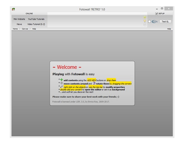Uncheck the SETUP checkbox
Viewport: 186px width, 141px height.
pos(157,14)
